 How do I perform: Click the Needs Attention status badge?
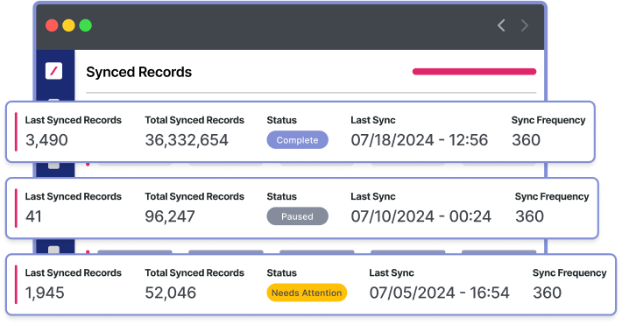click(x=307, y=293)
